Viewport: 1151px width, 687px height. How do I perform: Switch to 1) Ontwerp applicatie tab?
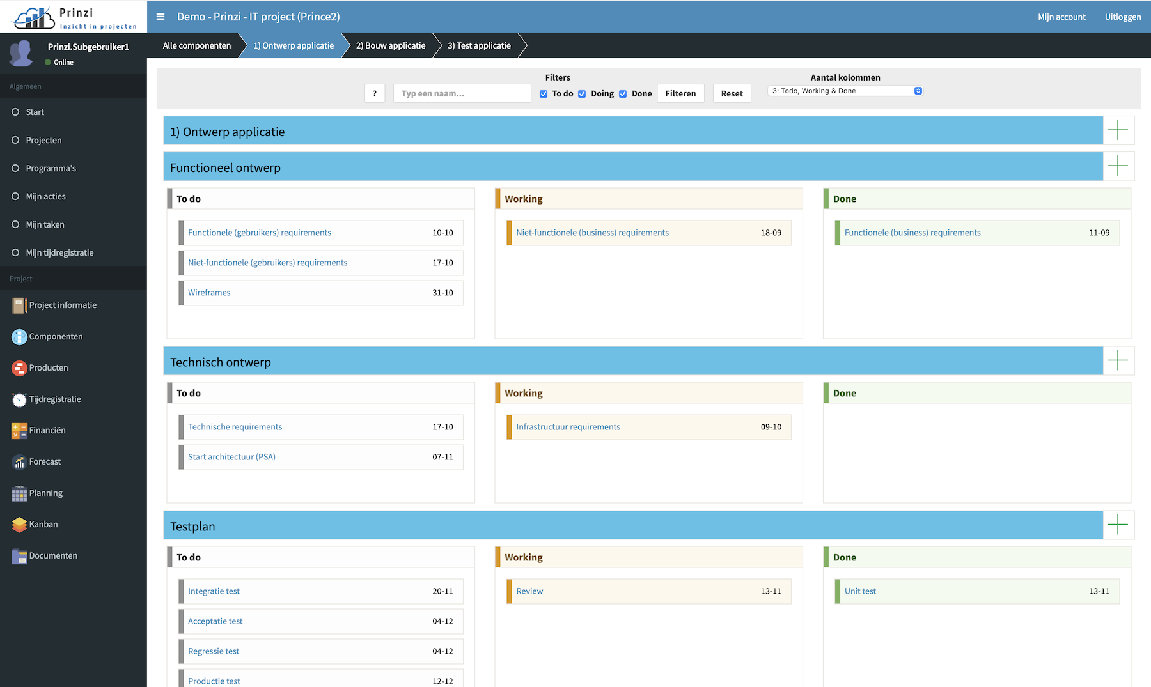point(294,45)
